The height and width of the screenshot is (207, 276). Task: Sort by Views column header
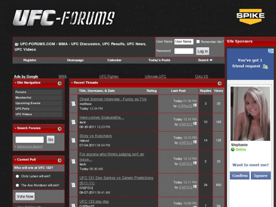pyautogui.click(x=218, y=91)
